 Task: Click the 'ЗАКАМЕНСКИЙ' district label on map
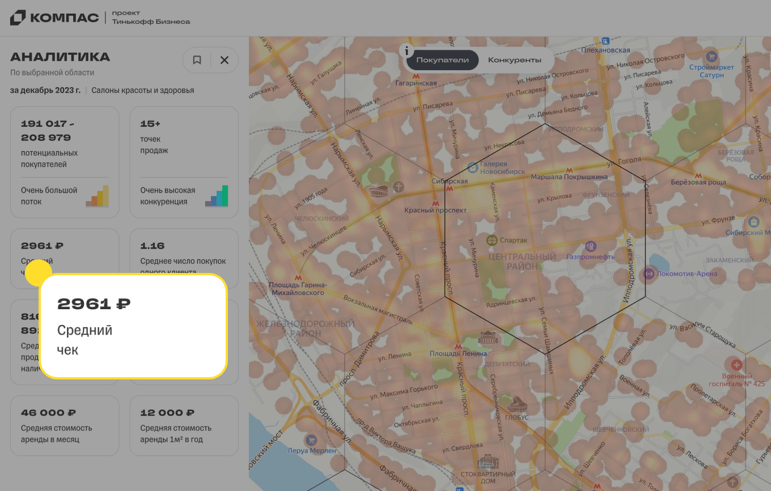(729, 260)
